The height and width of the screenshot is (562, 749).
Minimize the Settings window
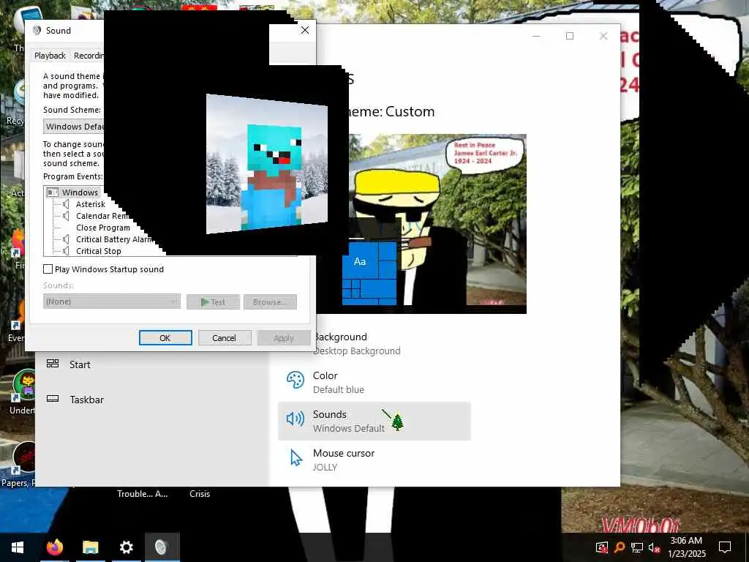(x=536, y=36)
